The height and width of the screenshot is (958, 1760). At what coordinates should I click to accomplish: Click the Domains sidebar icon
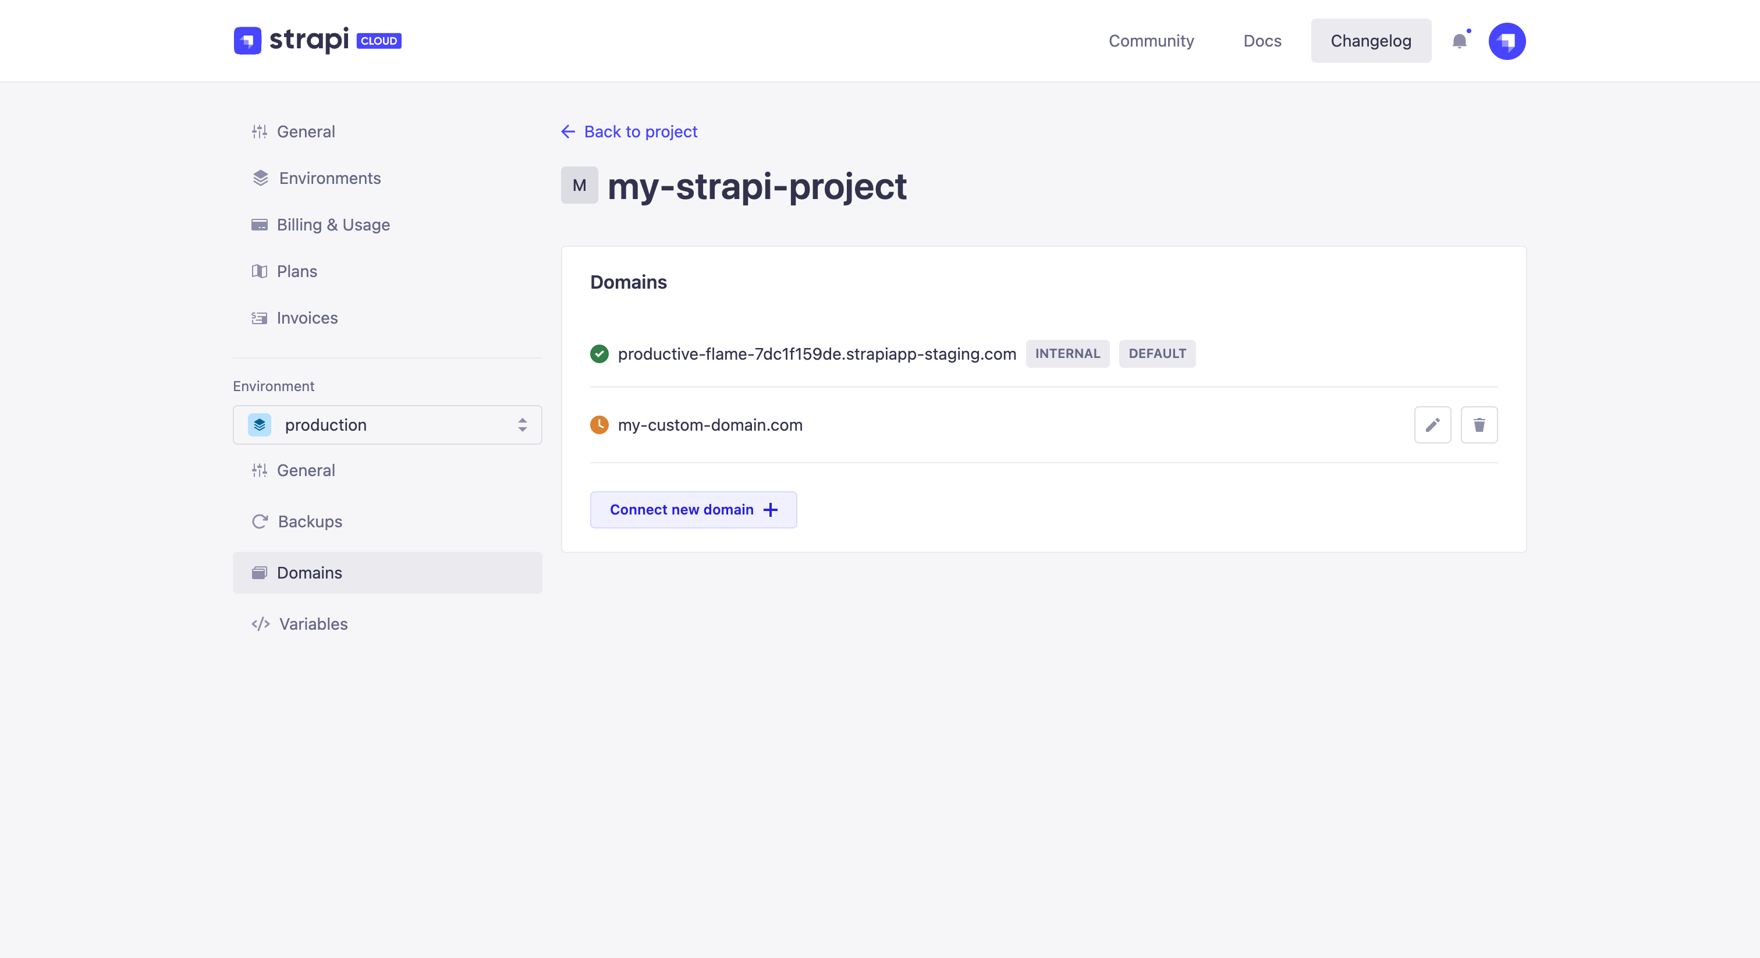tap(258, 573)
